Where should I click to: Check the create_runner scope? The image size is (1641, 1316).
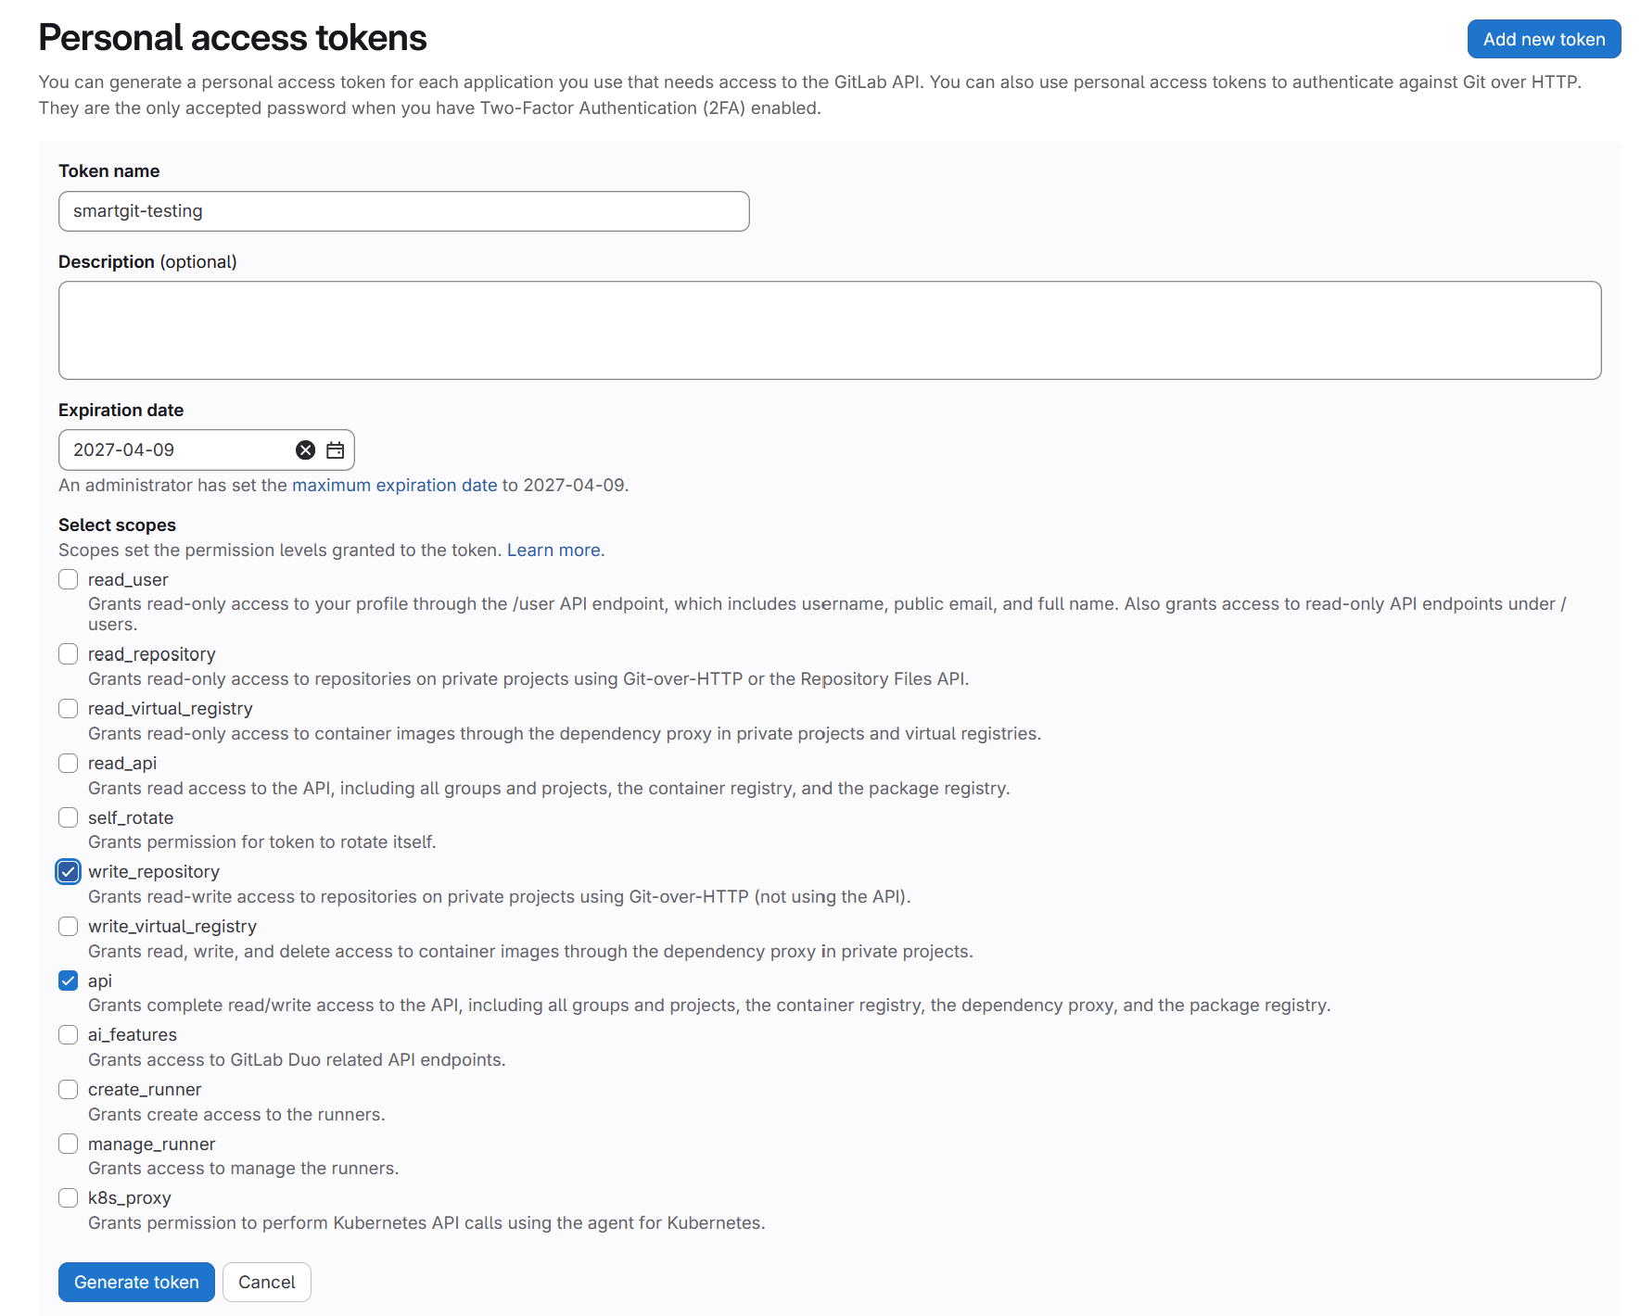68,1089
